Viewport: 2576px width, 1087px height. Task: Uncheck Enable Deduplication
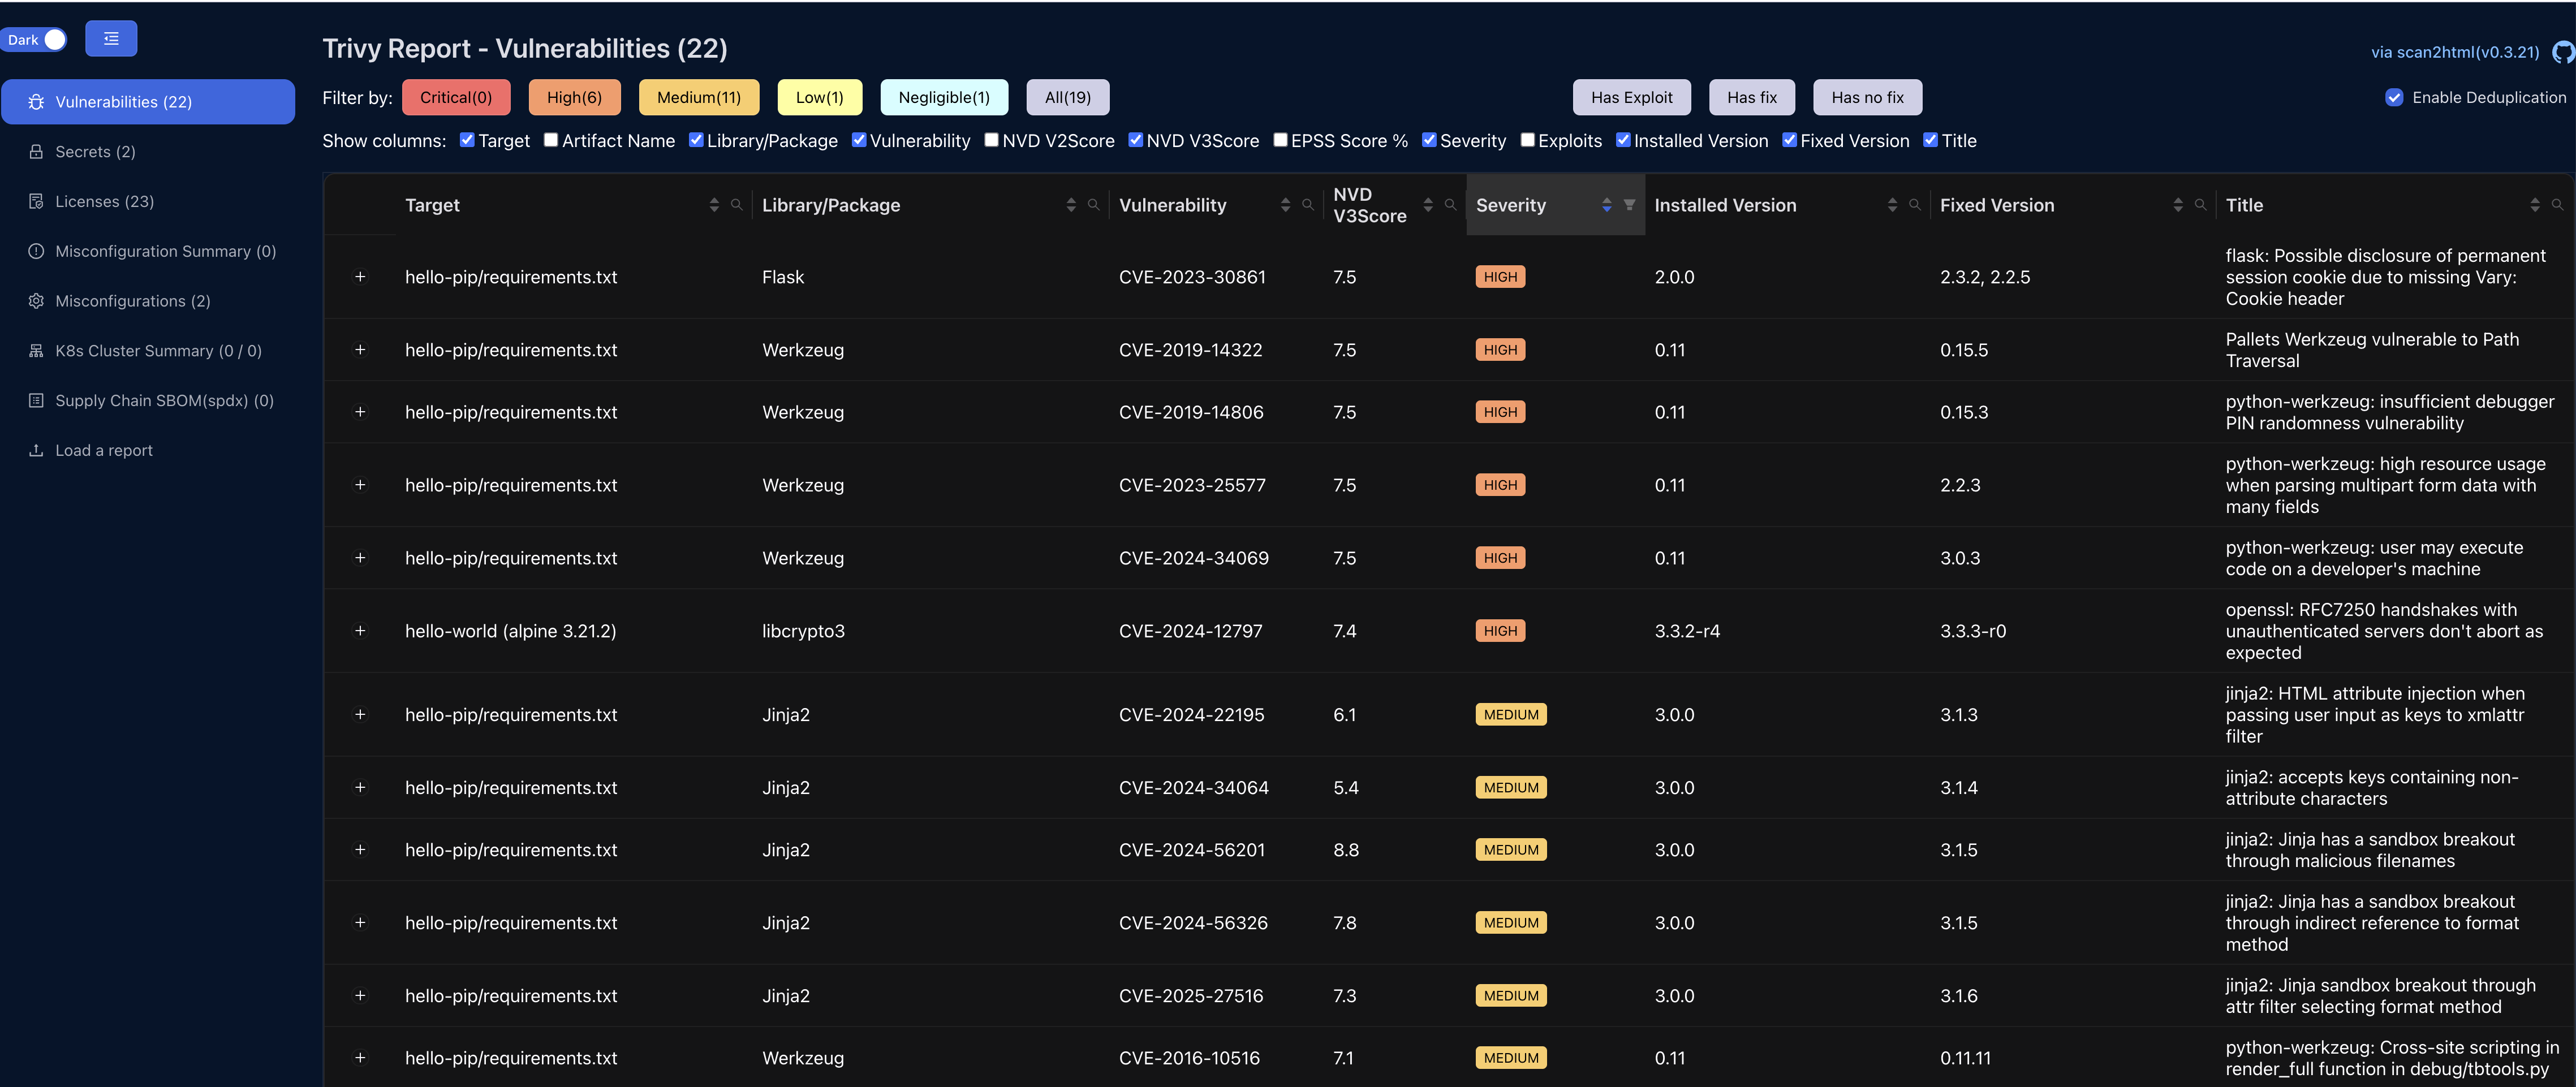pos(2394,98)
